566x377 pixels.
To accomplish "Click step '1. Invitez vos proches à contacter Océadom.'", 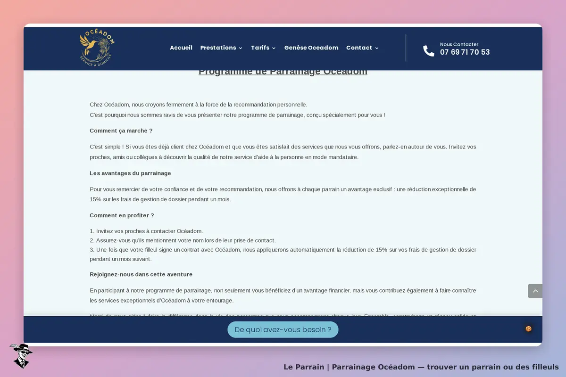I will 146,231.
